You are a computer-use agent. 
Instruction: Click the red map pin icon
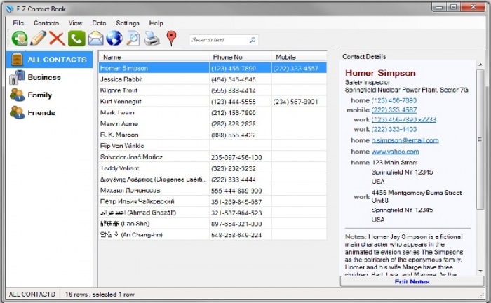171,39
